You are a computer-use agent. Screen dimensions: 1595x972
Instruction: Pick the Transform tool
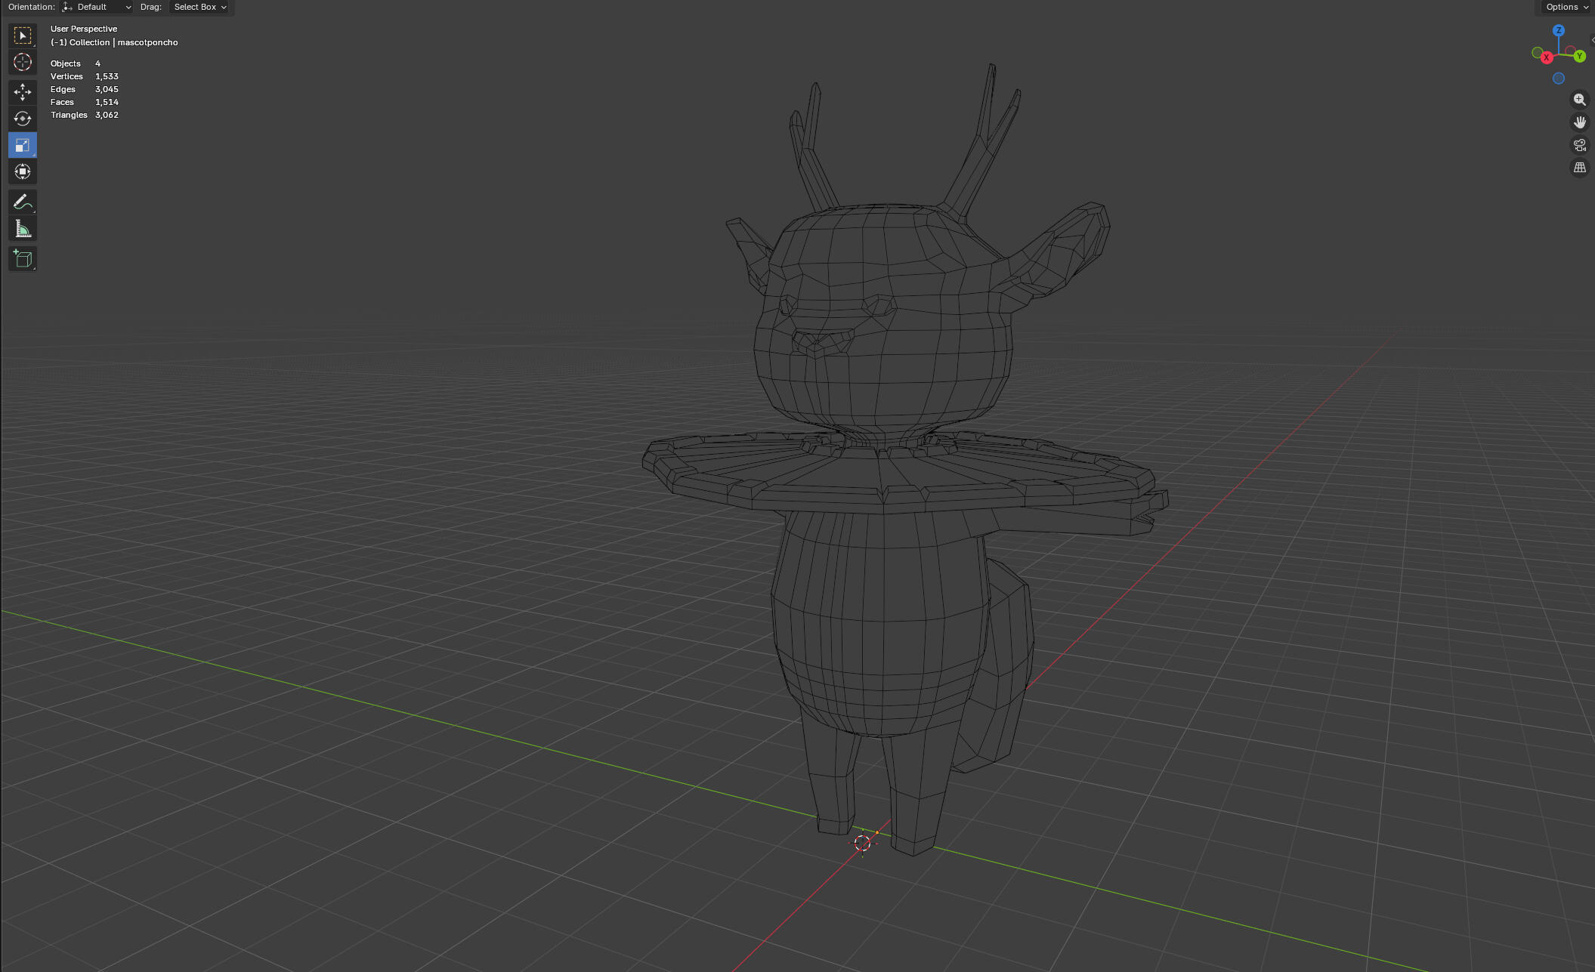click(x=23, y=171)
